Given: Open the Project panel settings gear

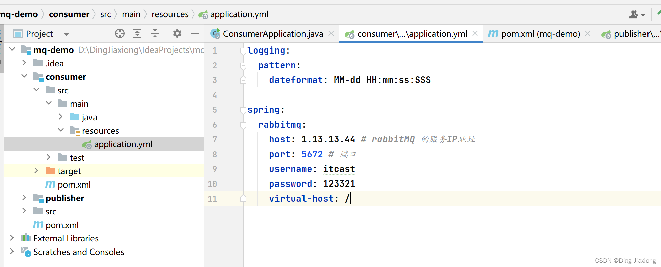Looking at the screenshot, I should tap(177, 33).
